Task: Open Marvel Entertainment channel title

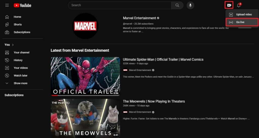Action: (x=139, y=18)
